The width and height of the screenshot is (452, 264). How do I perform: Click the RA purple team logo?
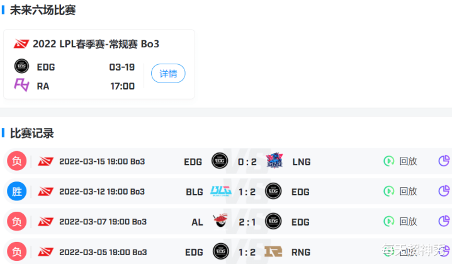(21, 85)
